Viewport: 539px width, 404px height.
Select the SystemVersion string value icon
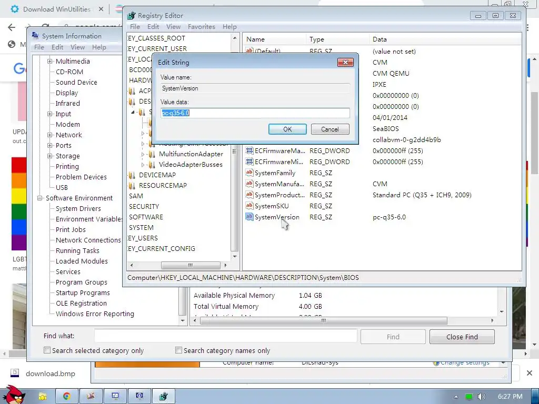[x=249, y=217]
